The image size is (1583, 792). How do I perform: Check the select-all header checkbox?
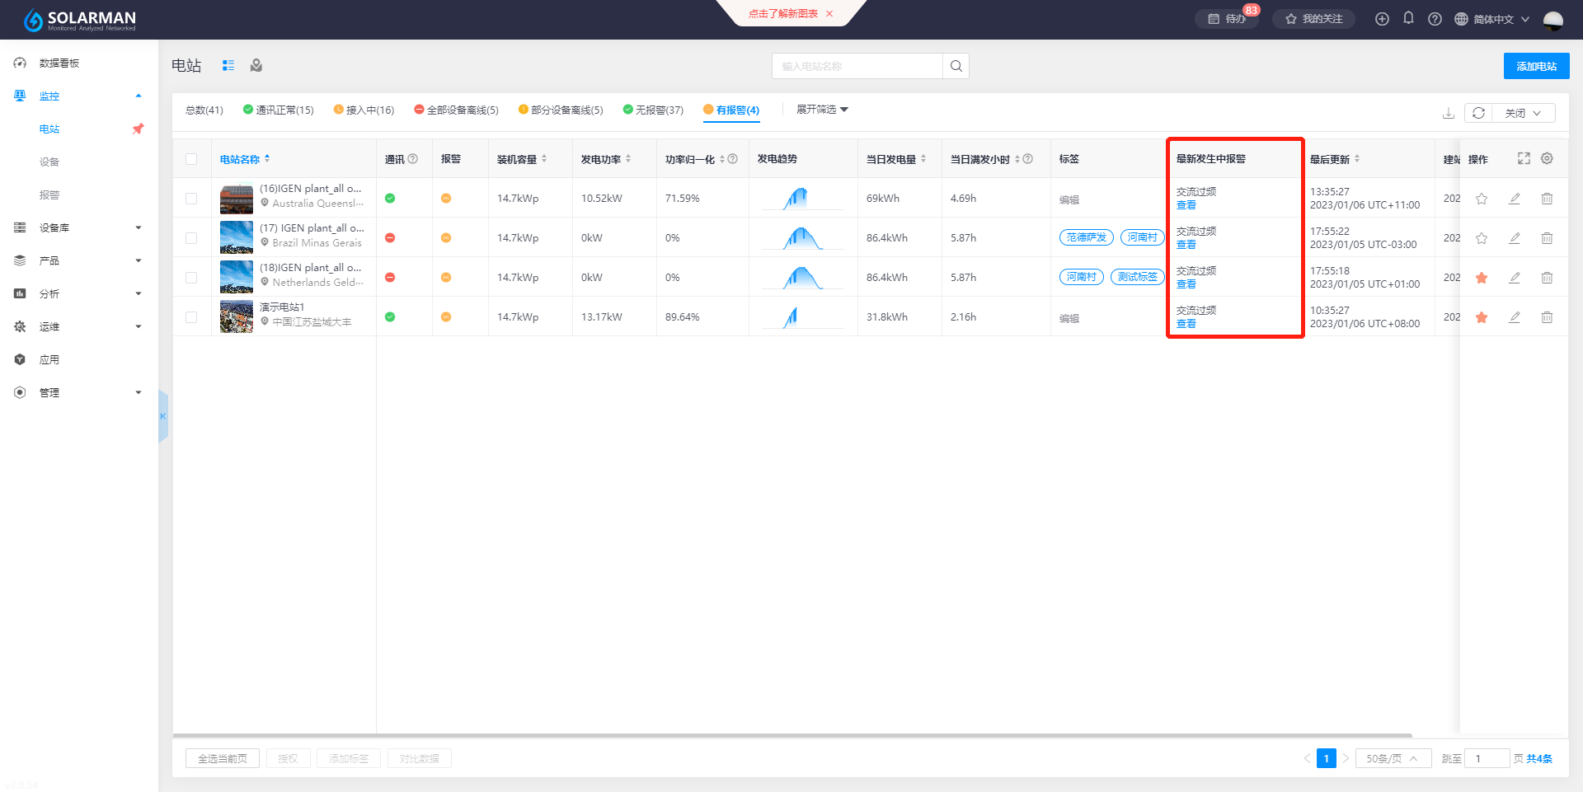click(x=191, y=159)
